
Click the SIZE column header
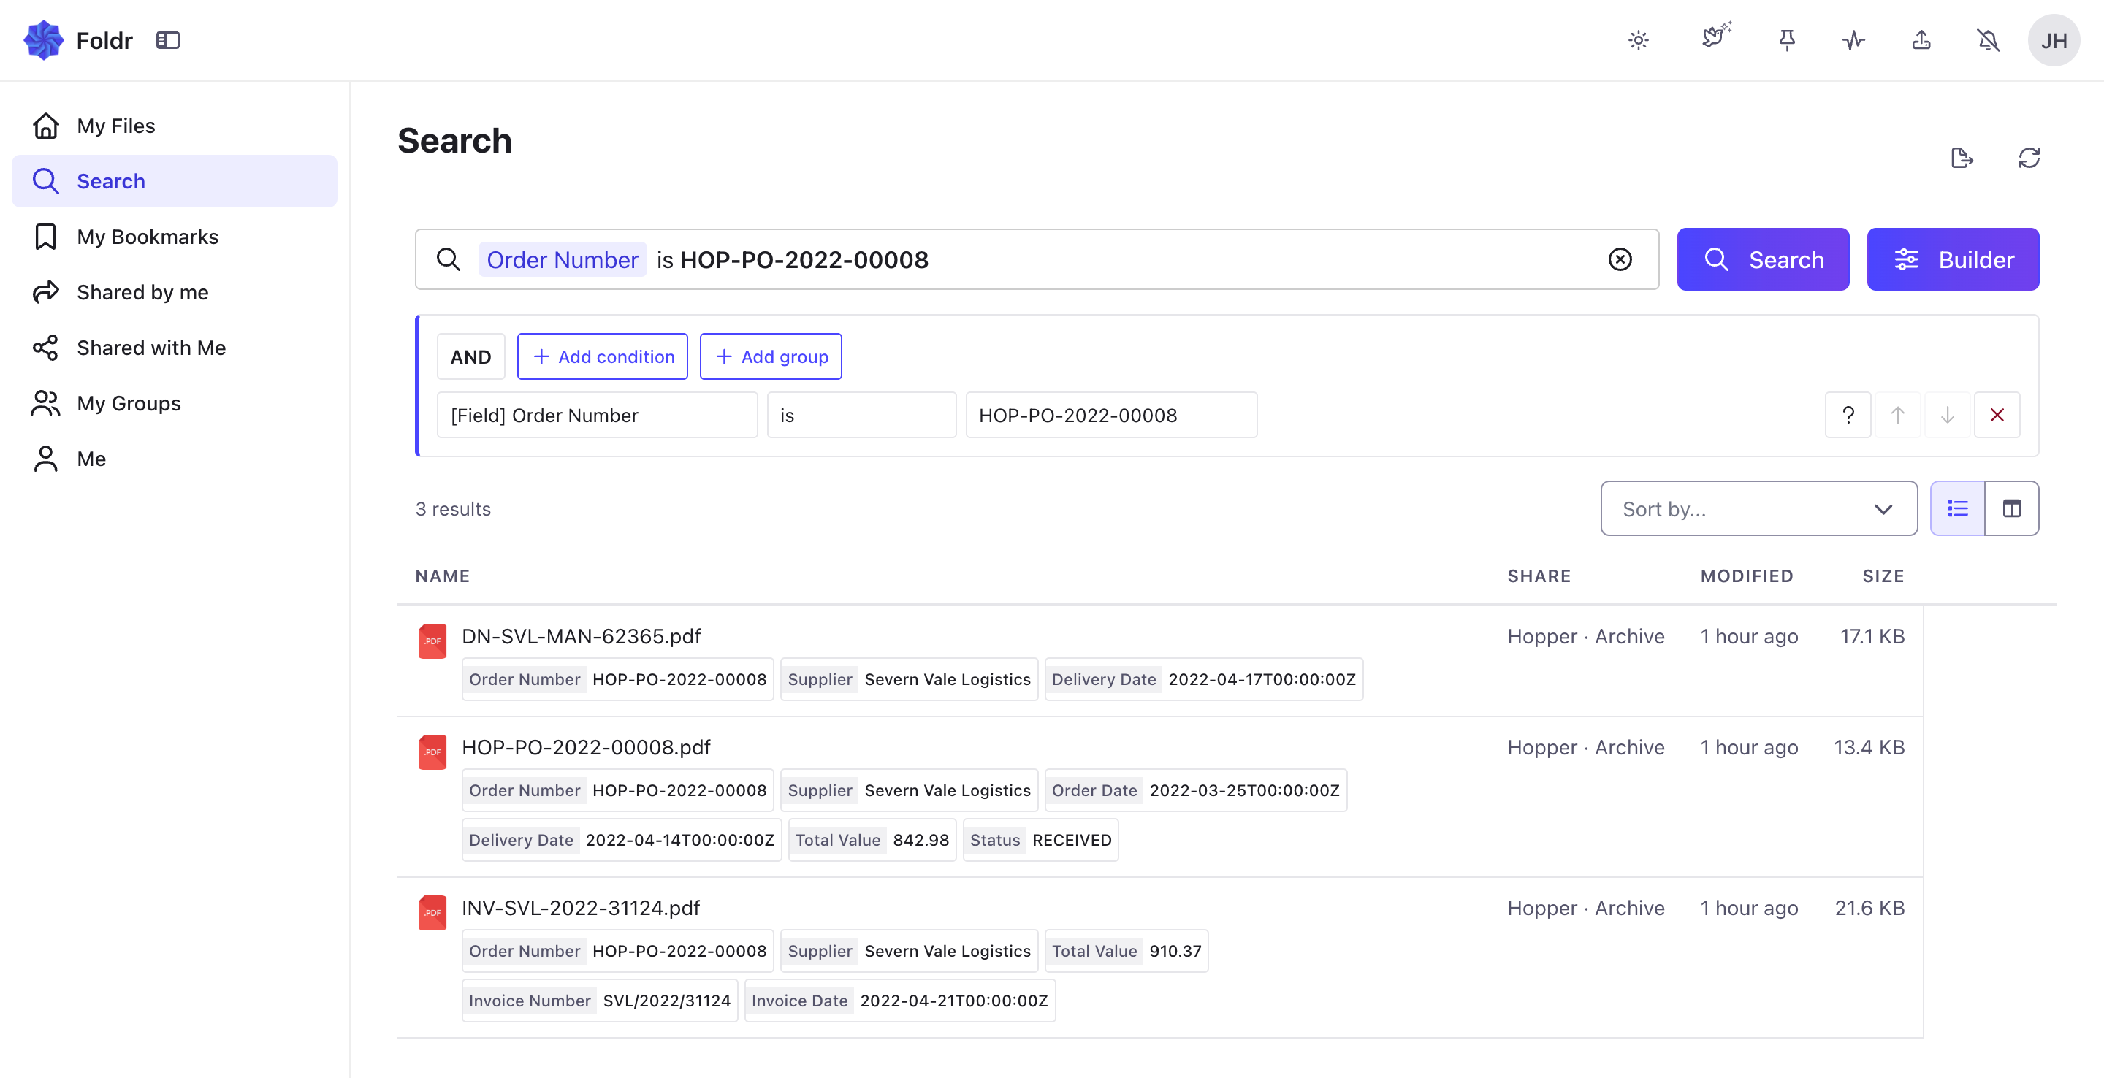[1883, 576]
